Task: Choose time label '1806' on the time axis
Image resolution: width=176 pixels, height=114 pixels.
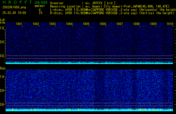Action: point(103,24)
